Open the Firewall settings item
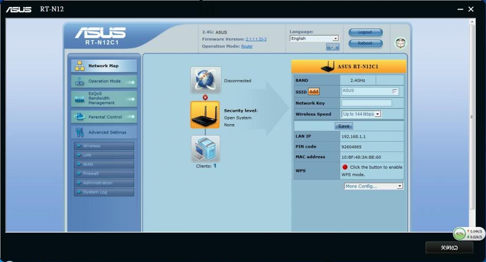This screenshot has width=486, height=262. [104, 173]
